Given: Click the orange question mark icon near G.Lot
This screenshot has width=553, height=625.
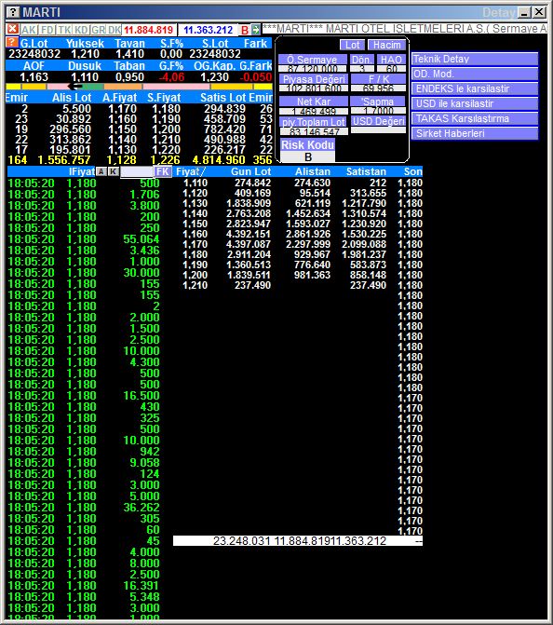Looking at the screenshot, I should pos(12,42).
